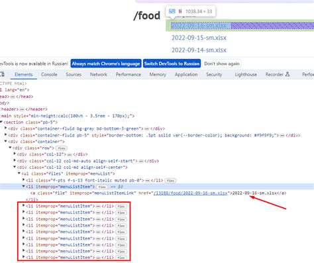Viewport: 314px width, 263px height.
Task: Open the 2022-09-14-sm.xlsx file link
Action: point(199,50)
